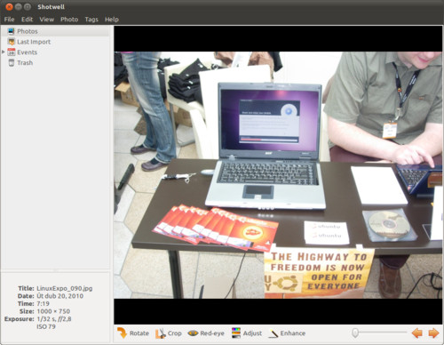Go to the previous photo arrow
The width and height of the screenshot is (444, 345).
coord(417,333)
